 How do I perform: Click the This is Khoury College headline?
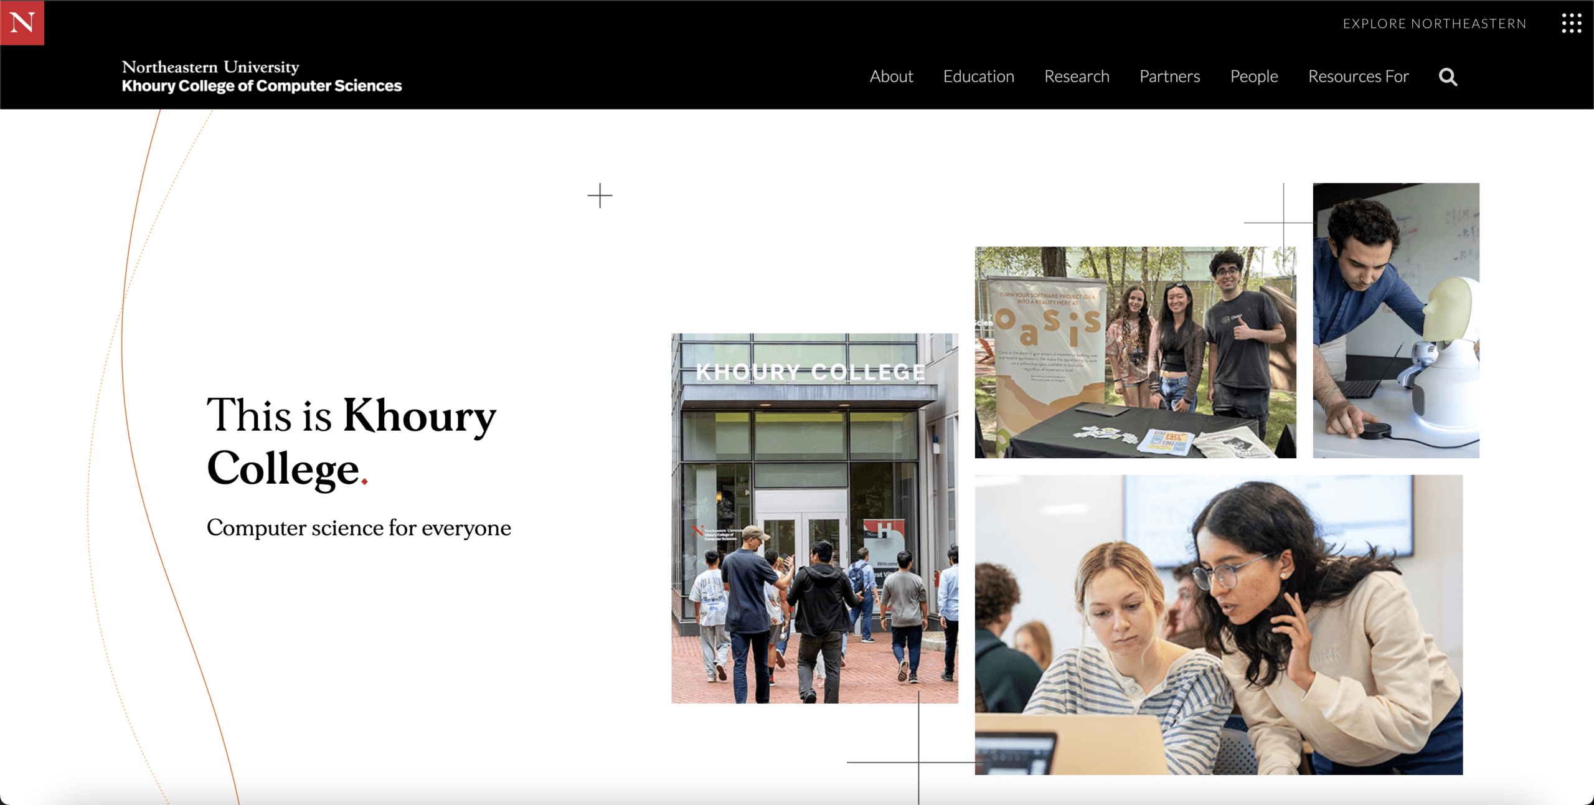coord(352,442)
